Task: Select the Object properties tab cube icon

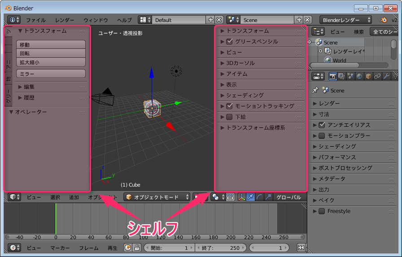Action: (x=368, y=76)
